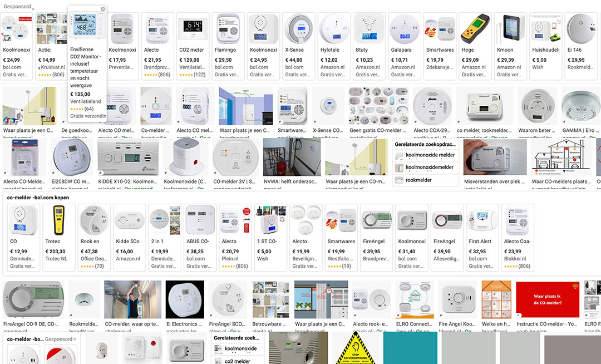This screenshot has height=364, width=601.
Task: Open the CO detector priced €12,99
Action: pos(23,238)
